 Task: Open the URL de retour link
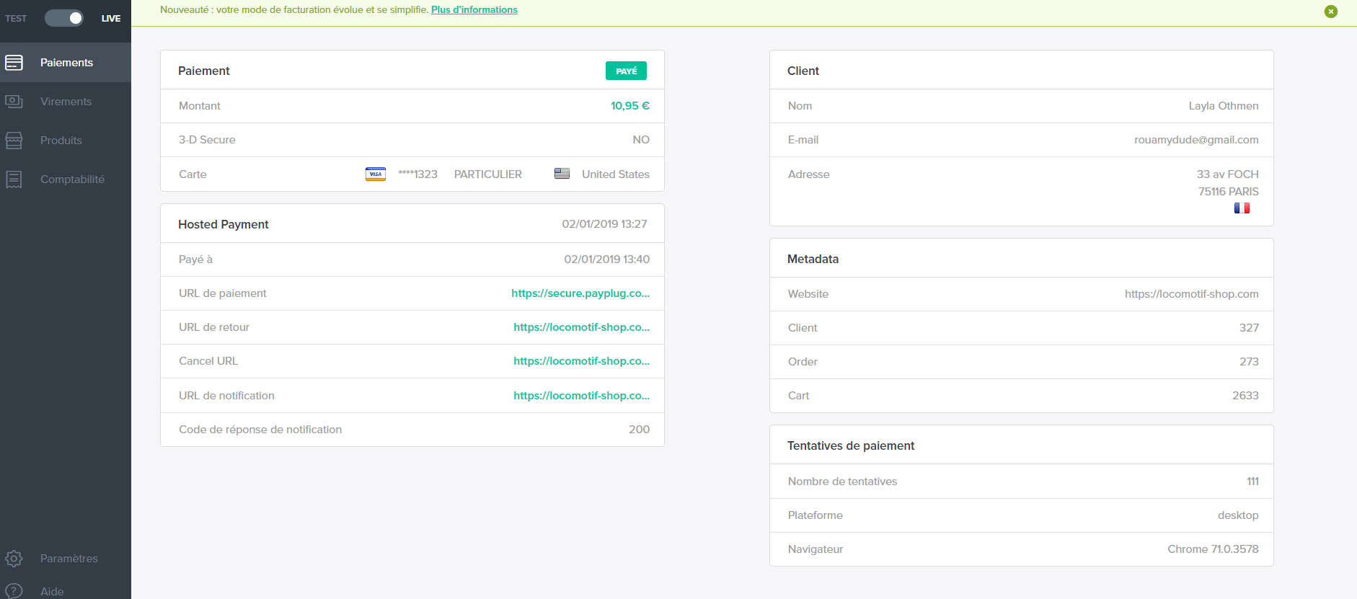581,327
